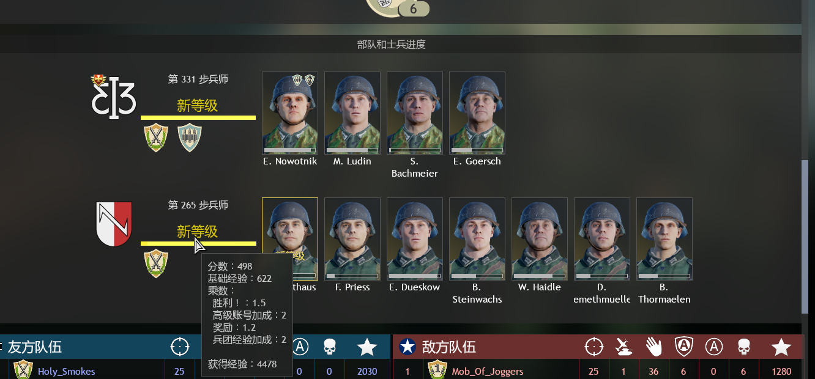Click the hand assists icon in the enemy team header
The width and height of the screenshot is (815, 379).
point(654,347)
